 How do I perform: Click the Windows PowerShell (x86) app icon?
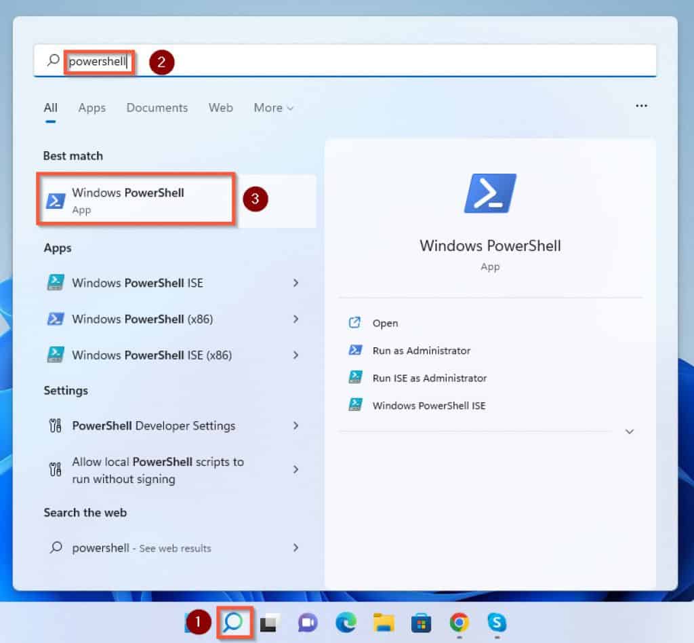tap(56, 319)
